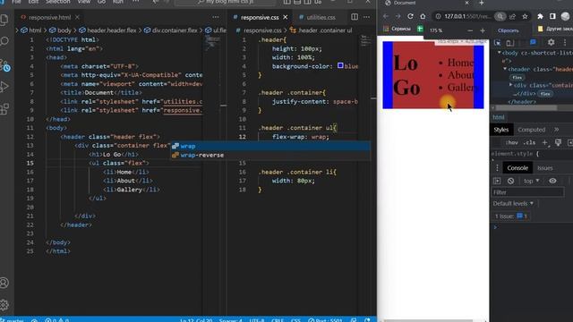Screen dimensions: 573x322
Task: Click the browser address bar URL
Action: point(467,16)
